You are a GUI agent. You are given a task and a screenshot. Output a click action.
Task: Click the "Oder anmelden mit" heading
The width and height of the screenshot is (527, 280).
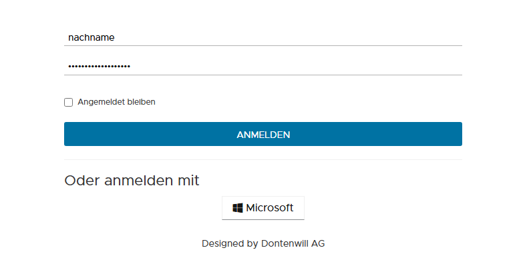(x=132, y=181)
